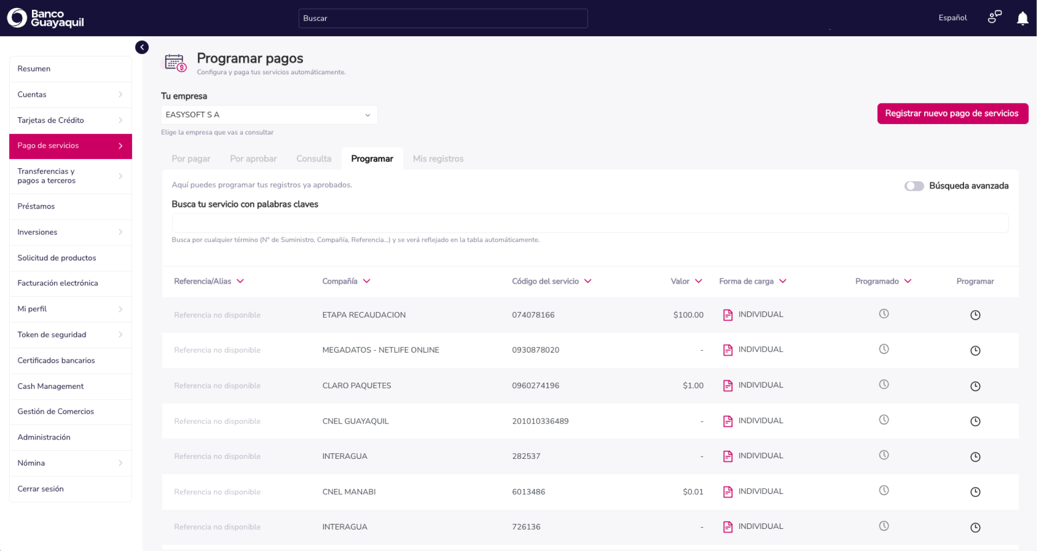1037x551 pixels.
Task: Click schedule clock for MEGADATOS - NETLIFE ONLINE row
Action: [975, 350]
